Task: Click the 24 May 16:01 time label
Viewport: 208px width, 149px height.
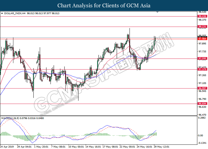Action: pyautogui.click(x=144, y=147)
